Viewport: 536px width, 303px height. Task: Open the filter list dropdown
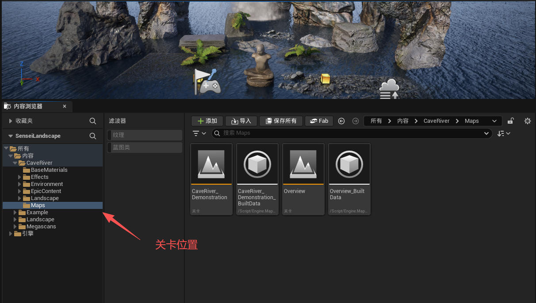point(200,133)
